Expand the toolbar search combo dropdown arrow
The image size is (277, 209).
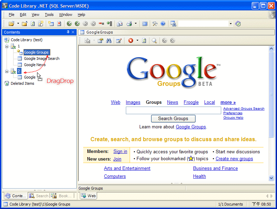click(231, 24)
